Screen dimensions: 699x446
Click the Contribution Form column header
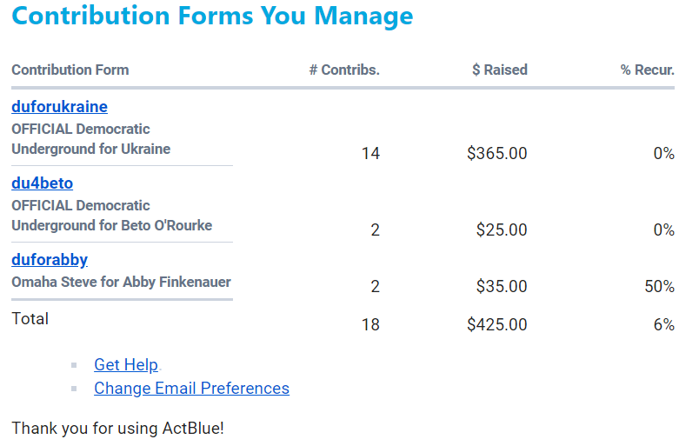(x=70, y=70)
